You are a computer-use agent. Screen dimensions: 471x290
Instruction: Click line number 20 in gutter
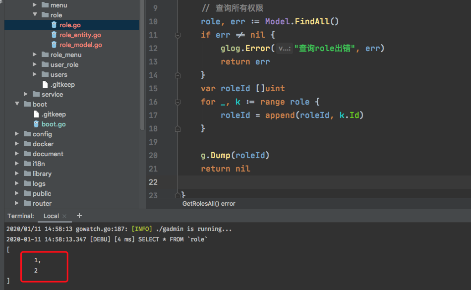pos(153,155)
